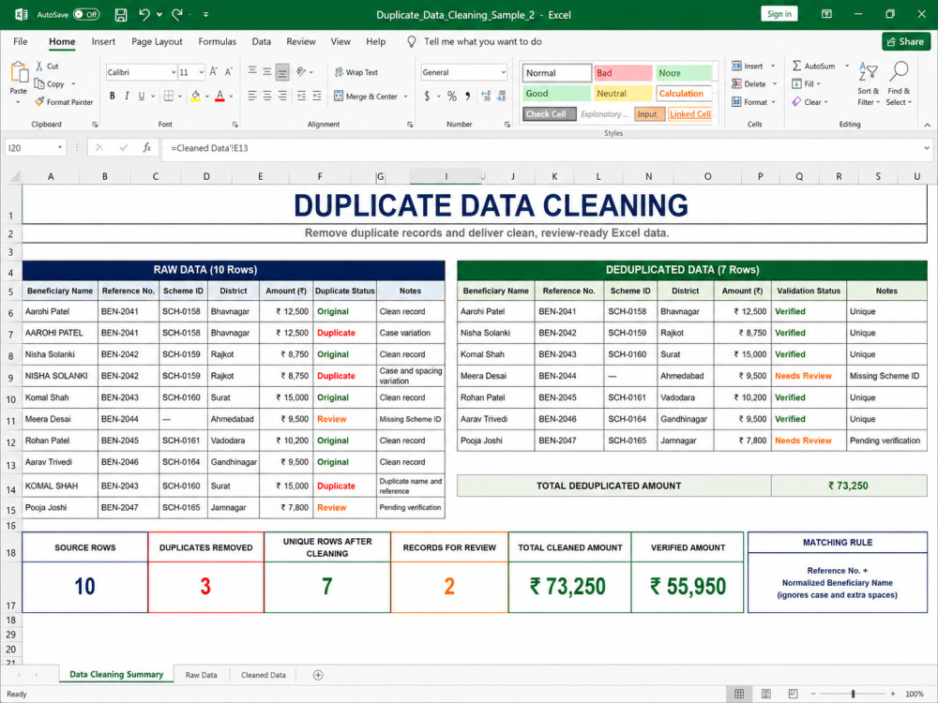Click the Insert Function fx icon
The image size is (938, 703).
coord(146,148)
